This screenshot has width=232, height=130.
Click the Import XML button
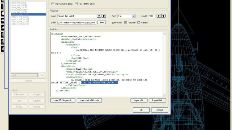pyautogui.click(x=139, y=100)
